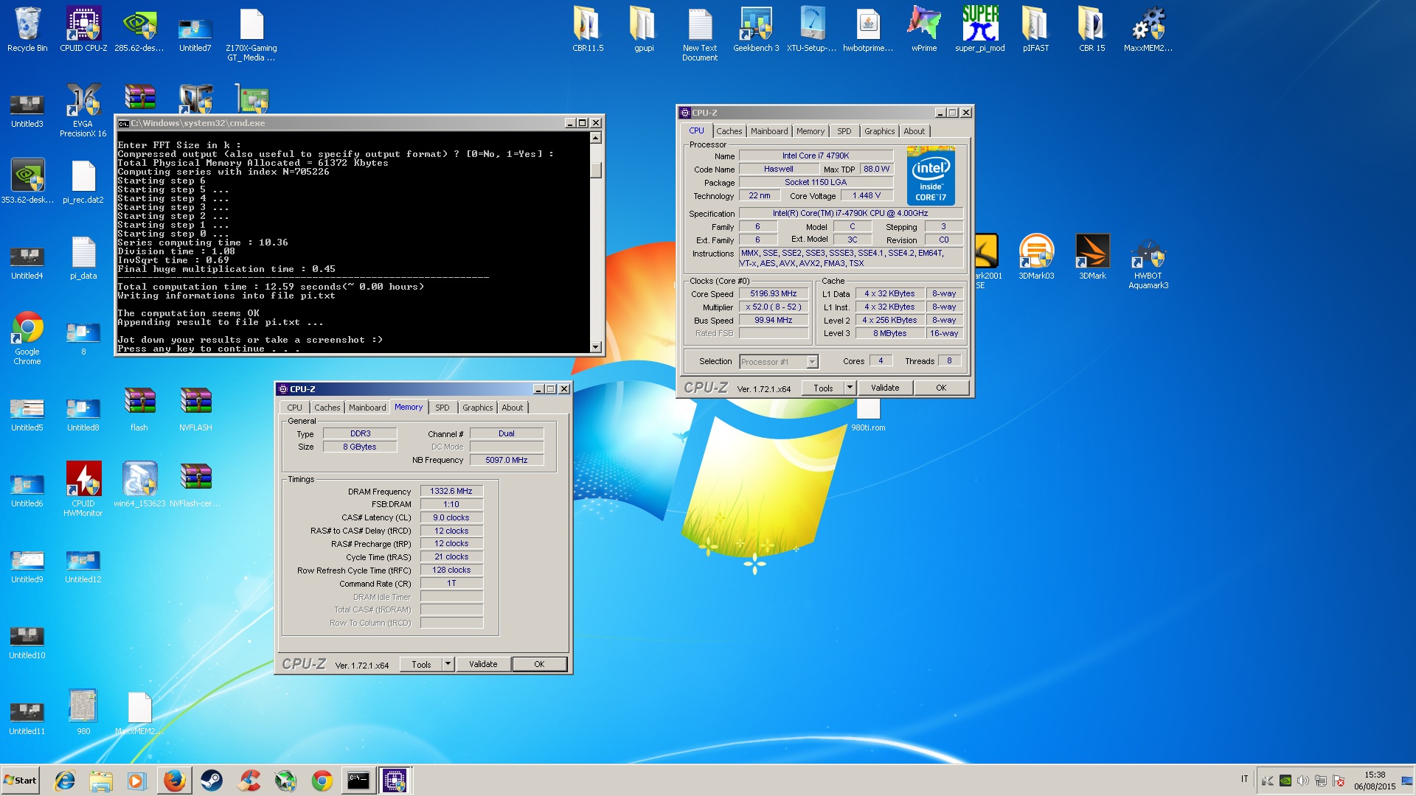Open the CBR11.5 folder icon
The height and width of the screenshot is (796, 1416).
click(588, 29)
